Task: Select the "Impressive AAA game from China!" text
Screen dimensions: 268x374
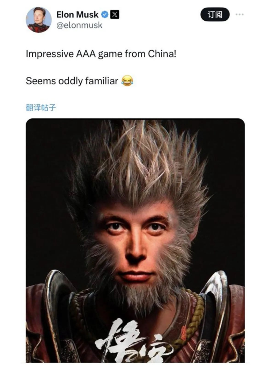Action: click(101, 54)
